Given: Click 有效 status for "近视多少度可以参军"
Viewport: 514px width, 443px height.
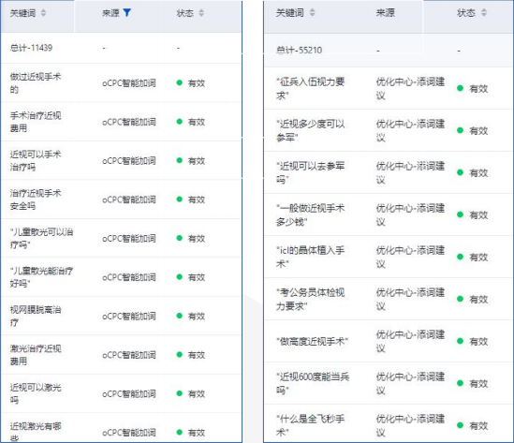Looking at the screenshot, I should pos(478,131).
